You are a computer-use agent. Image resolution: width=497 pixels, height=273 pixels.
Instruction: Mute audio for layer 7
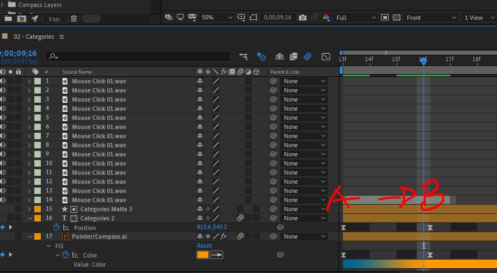click(3, 136)
